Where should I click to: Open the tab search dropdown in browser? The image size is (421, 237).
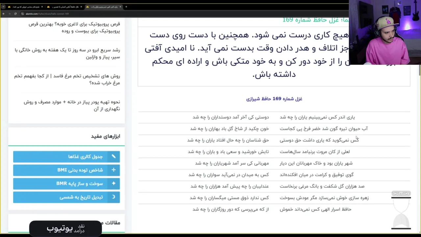coord(3,7)
